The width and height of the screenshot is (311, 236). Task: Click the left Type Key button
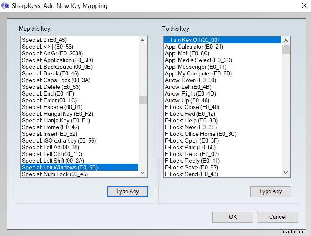coord(128,192)
